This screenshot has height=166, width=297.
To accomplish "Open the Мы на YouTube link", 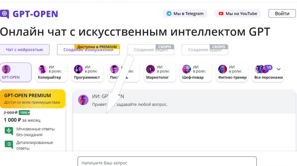I will click(x=238, y=14).
